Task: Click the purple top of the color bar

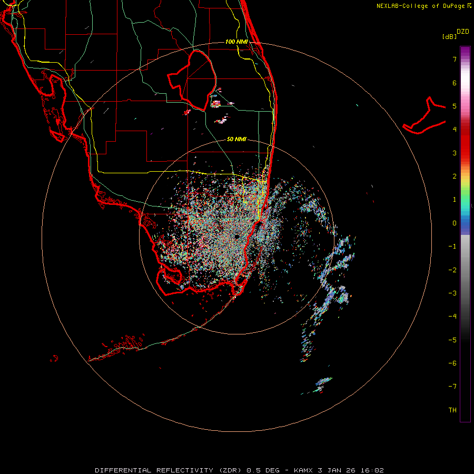Action: tap(465, 52)
